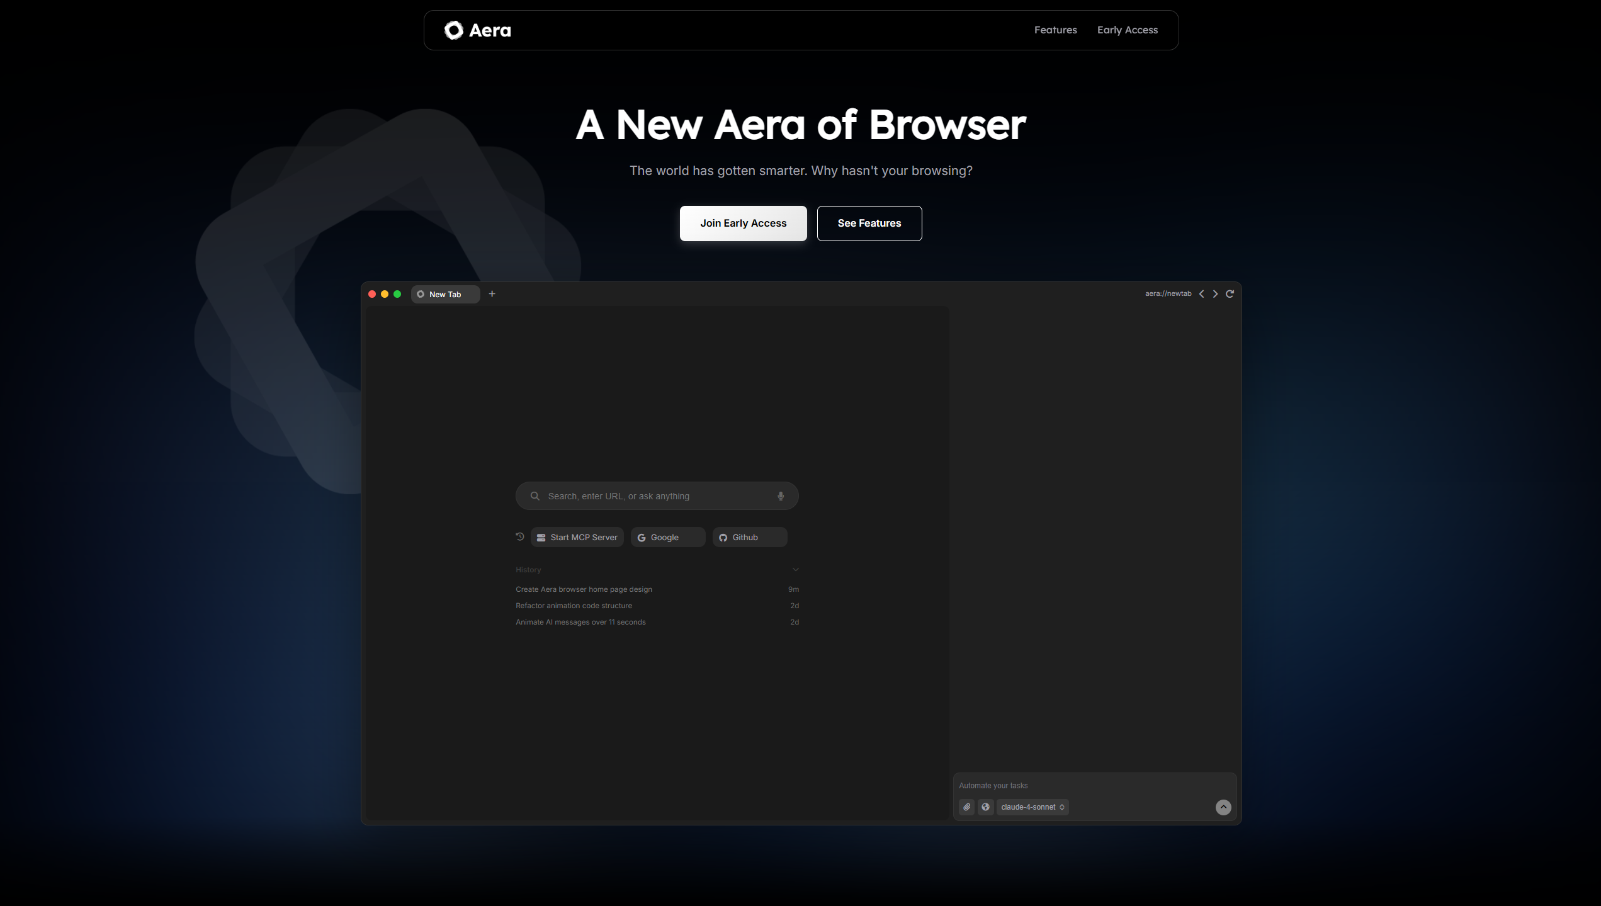
Task: Click the attachment paperclip icon
Action: pyautogui.click(x=967, y=807)
